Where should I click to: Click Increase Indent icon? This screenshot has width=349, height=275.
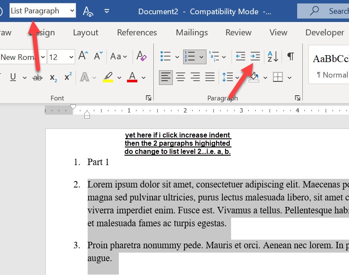[255, 56]
